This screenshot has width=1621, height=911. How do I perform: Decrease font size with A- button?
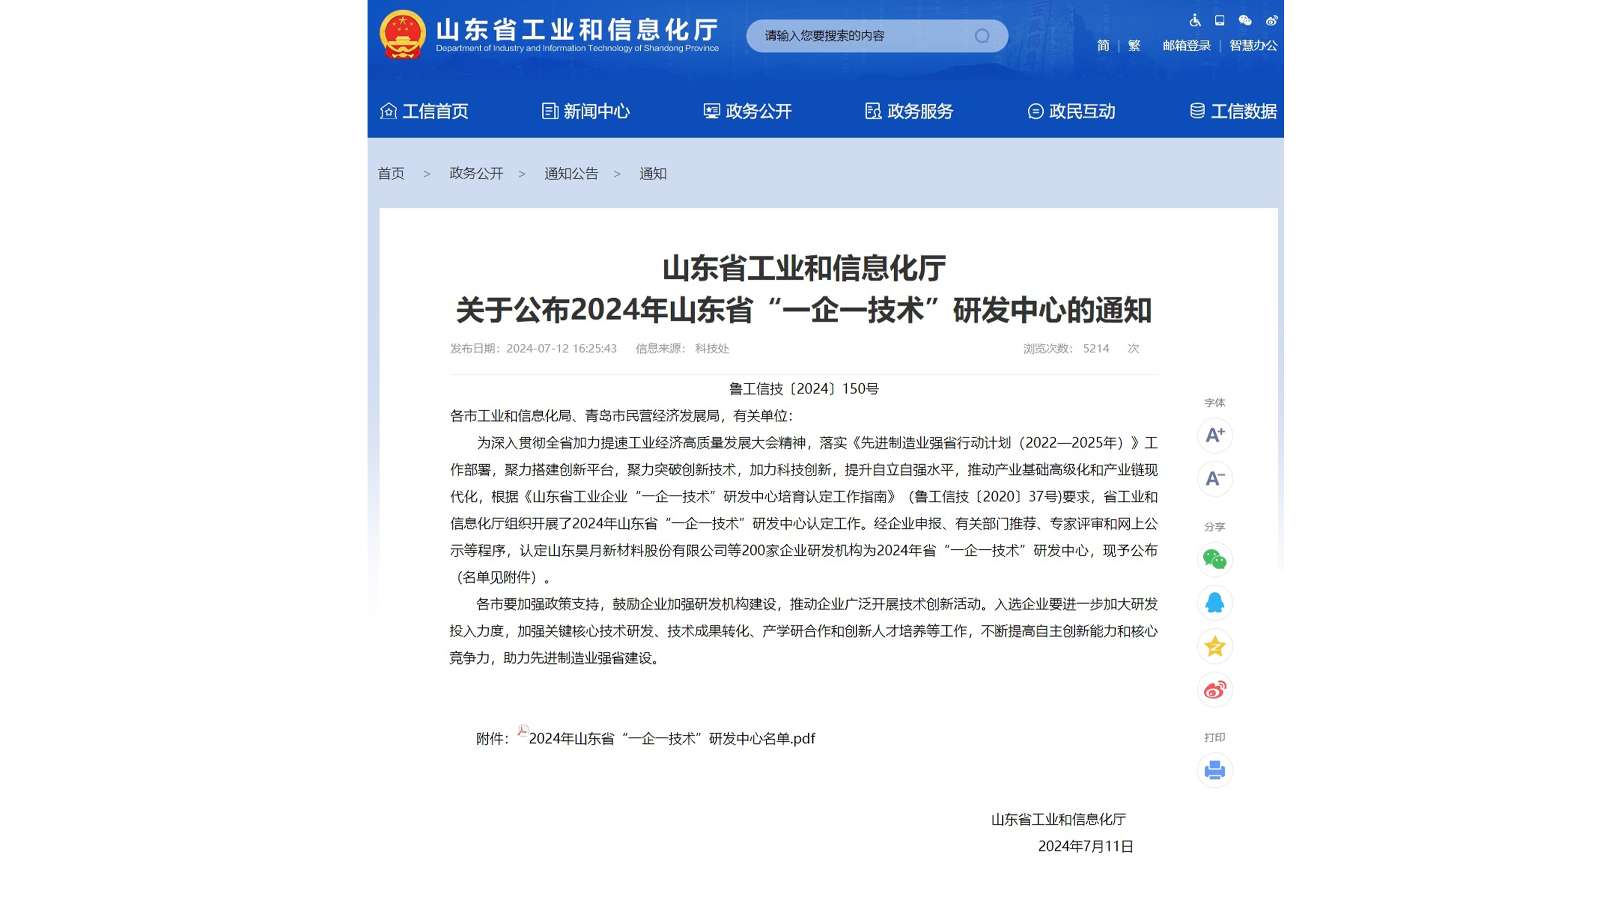(1214, 478)
